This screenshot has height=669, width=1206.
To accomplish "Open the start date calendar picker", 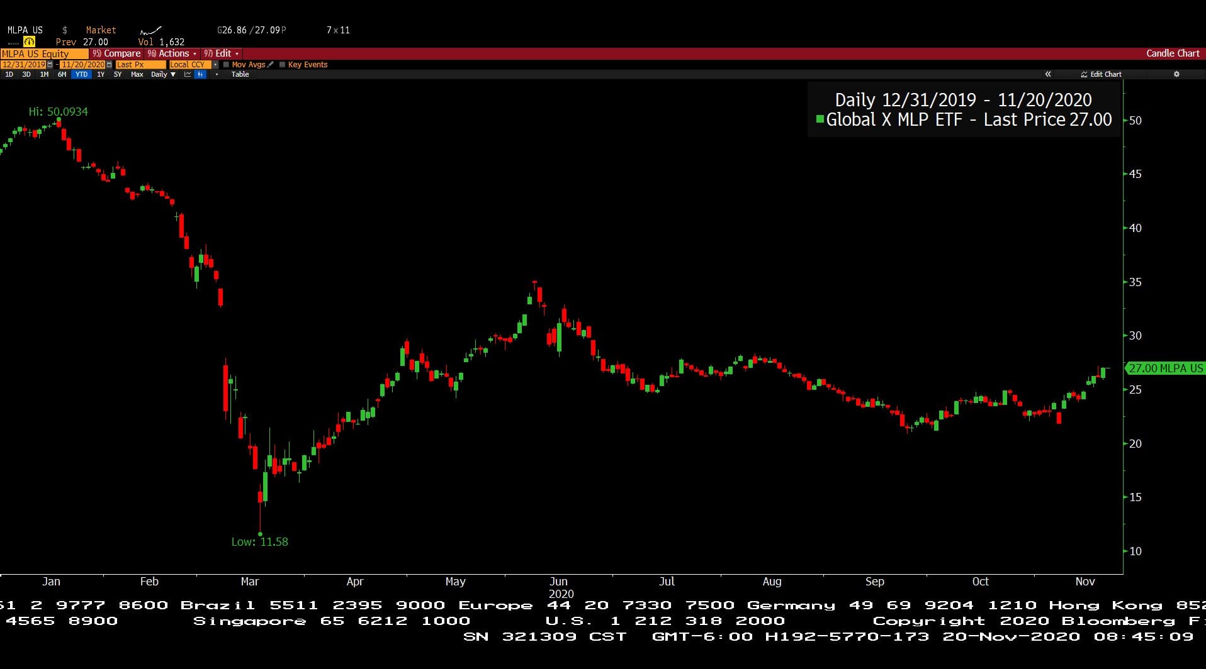I will [x=50, y=65].
